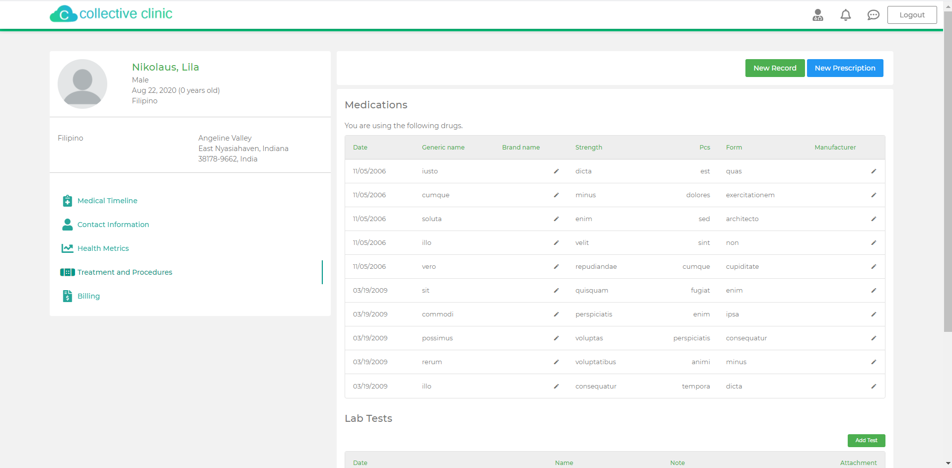Edit brand name pencil in cumque row
Screen dimensions: 952x468
556,195
